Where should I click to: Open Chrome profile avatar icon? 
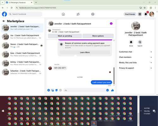[151, 8]
